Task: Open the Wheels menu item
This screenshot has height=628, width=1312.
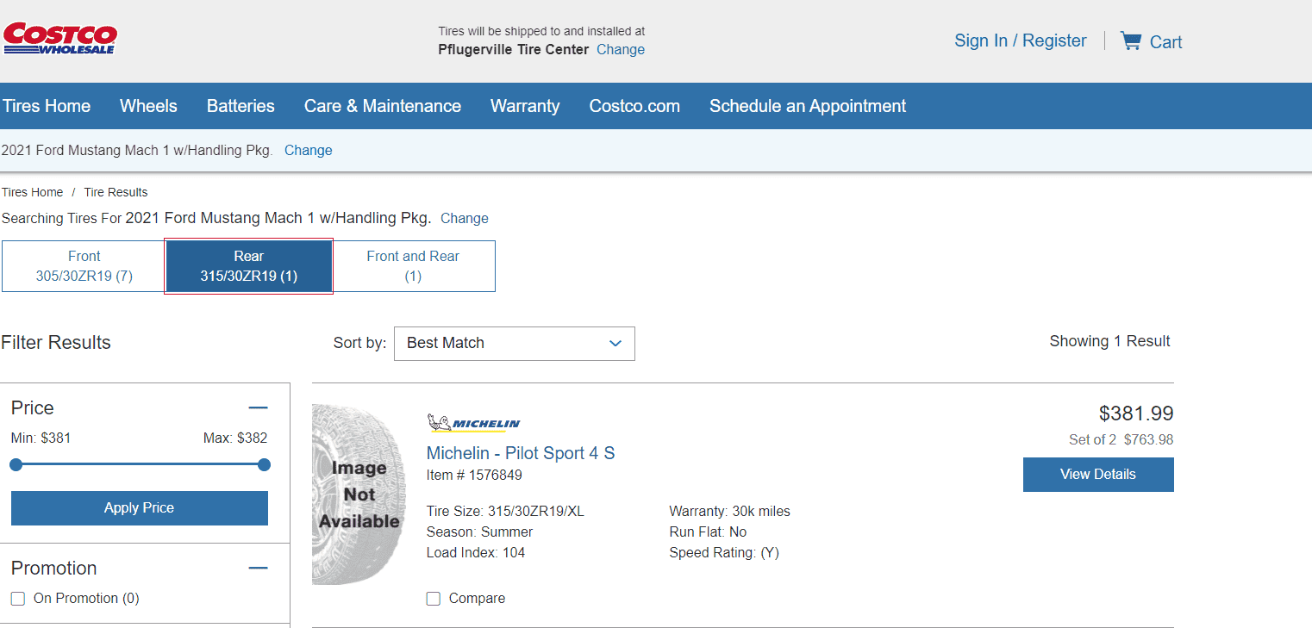Action: coord(148,106)
